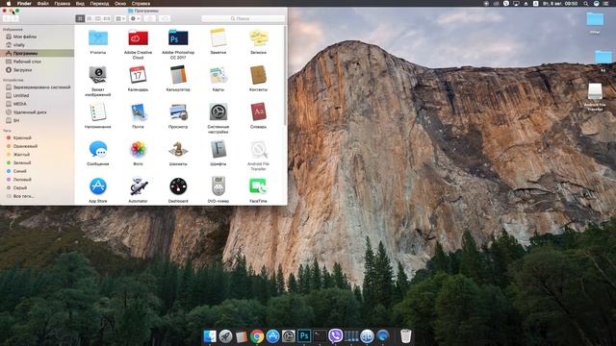Select the DVD-плеер app icon
This screenshot has height=346, width=616.
218,186
